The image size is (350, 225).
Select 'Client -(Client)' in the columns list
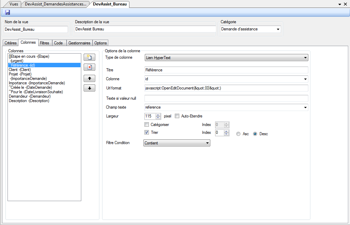point(19,70)
